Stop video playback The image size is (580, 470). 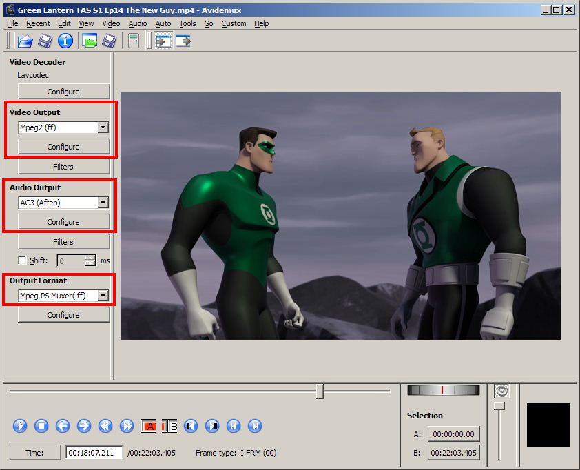click(x=41, y=426)
